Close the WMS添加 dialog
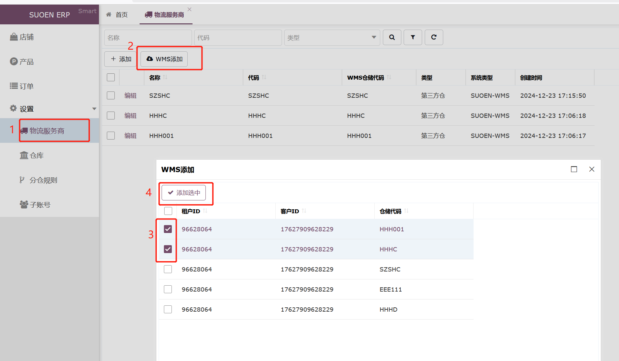 [592, 169]
